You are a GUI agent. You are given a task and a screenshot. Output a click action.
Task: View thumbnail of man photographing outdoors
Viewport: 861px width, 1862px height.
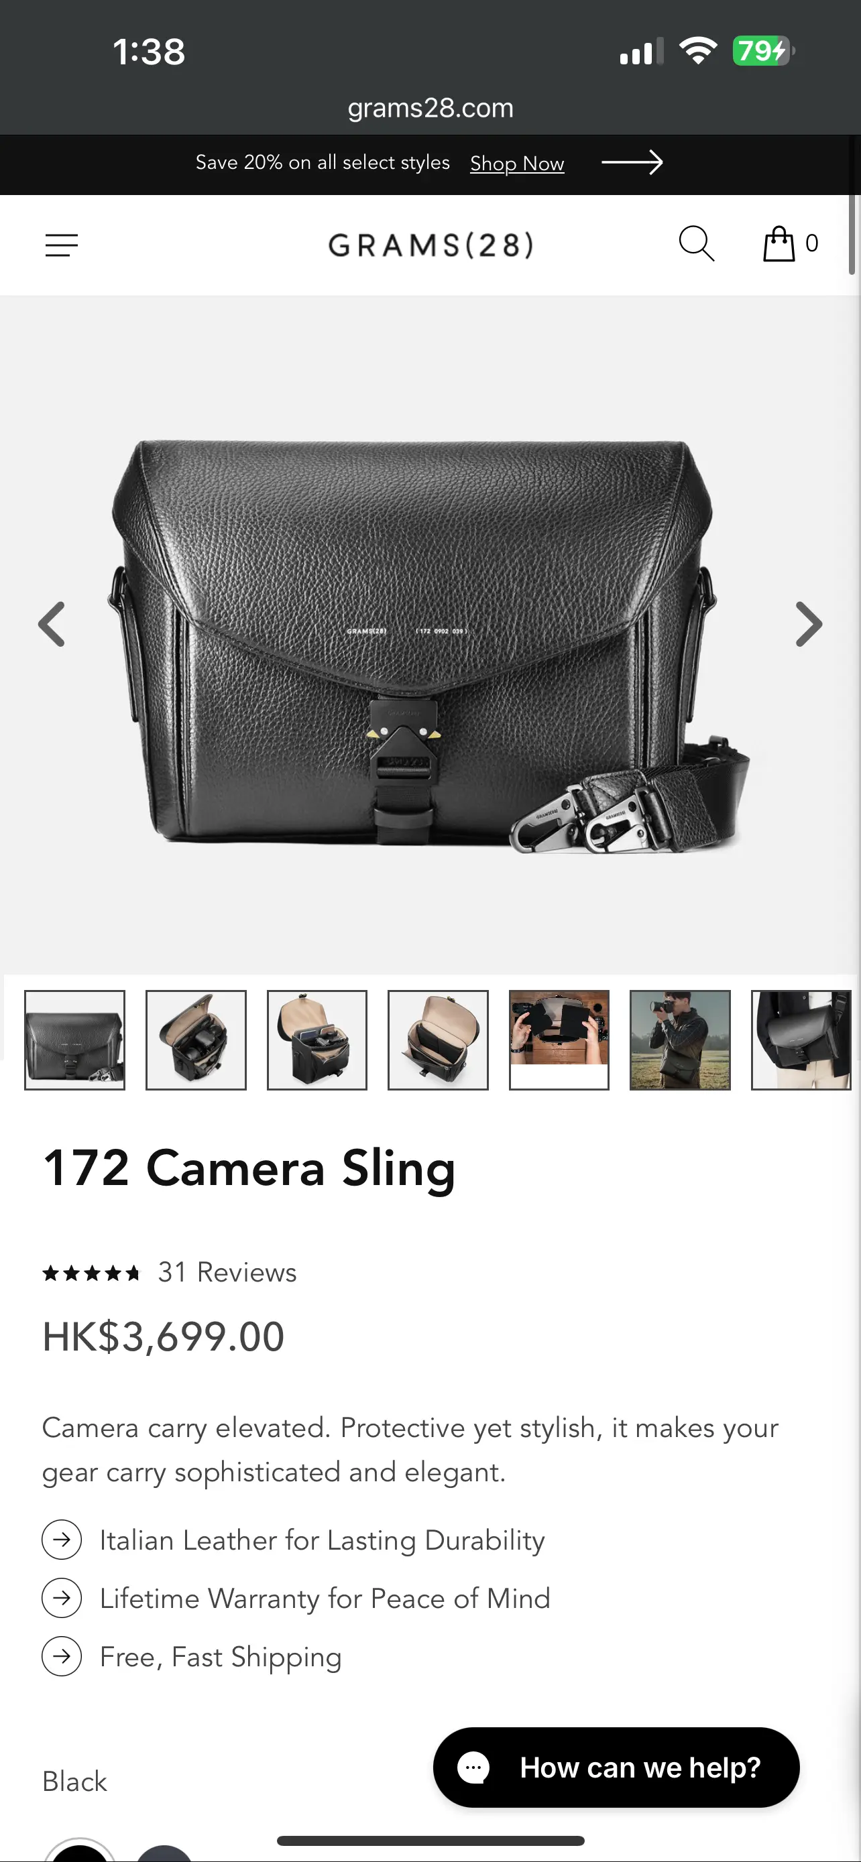(679, 1040)
